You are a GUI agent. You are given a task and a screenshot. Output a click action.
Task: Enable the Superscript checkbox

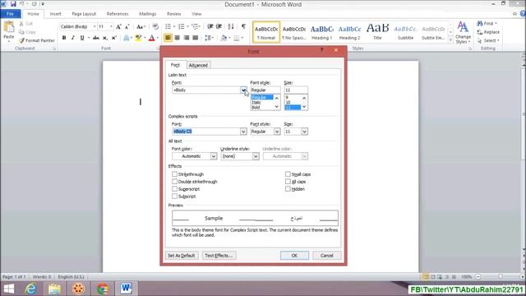coord(174,189)
